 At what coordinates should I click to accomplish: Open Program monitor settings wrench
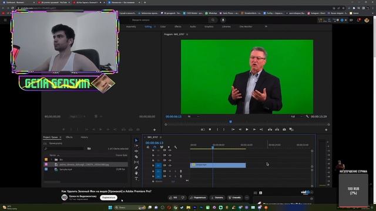click(x=307, y=117)
